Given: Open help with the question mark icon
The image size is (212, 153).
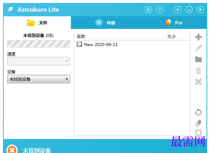Looking at the screenshot, I should (x=159, y=10).
